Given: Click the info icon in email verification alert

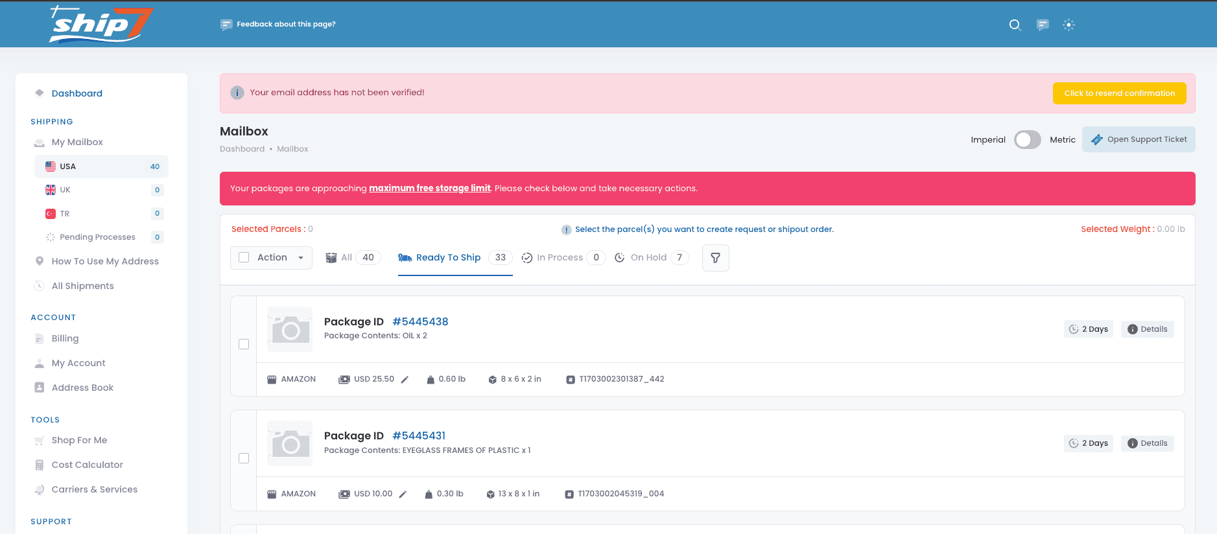Looking at the screenshot, I should coord(237,93).
